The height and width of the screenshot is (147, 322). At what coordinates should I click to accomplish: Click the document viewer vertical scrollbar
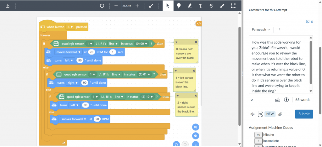click(x=239, y=76)
